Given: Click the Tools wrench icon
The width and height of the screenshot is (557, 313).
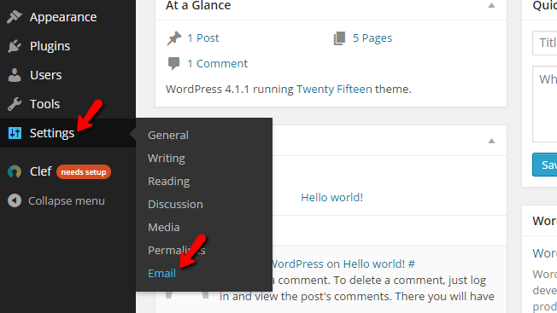Looking at the screenshot, I should coord(15,104).
